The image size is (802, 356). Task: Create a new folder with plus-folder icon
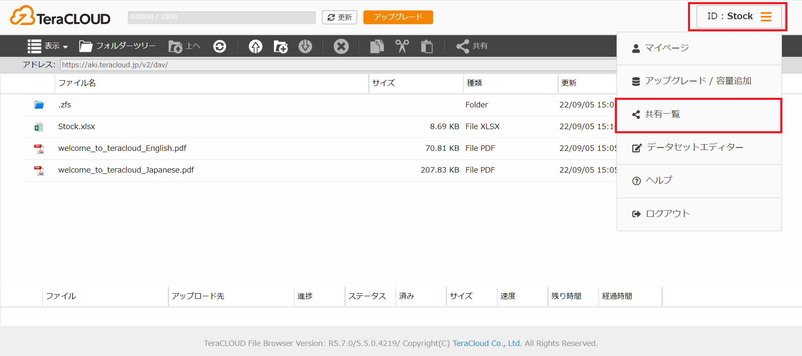point(281,46)
